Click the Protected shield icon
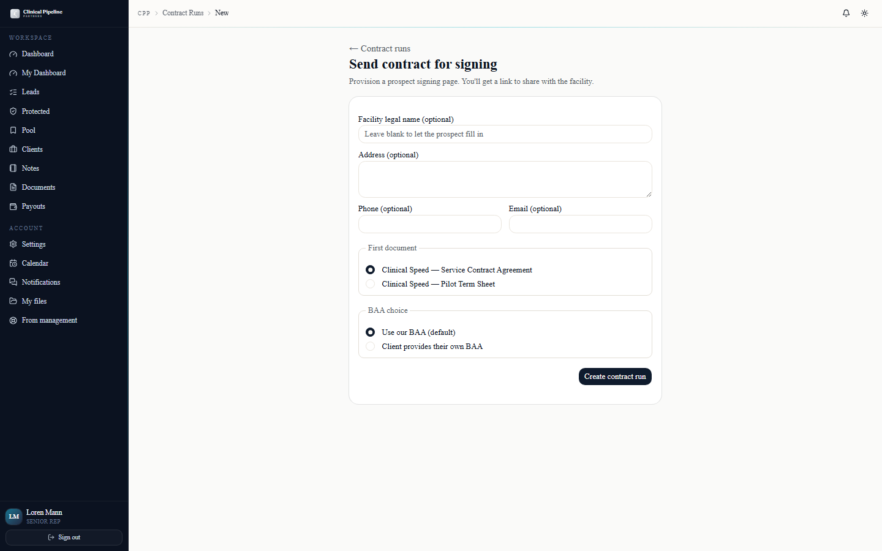This screenshot has width=882, height=551. click(x=13, y=111)
